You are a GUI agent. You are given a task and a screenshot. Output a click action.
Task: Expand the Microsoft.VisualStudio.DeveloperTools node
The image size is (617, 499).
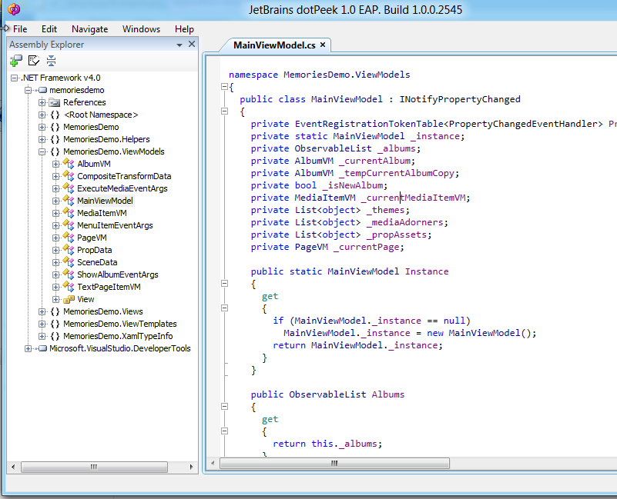[28, 348]
